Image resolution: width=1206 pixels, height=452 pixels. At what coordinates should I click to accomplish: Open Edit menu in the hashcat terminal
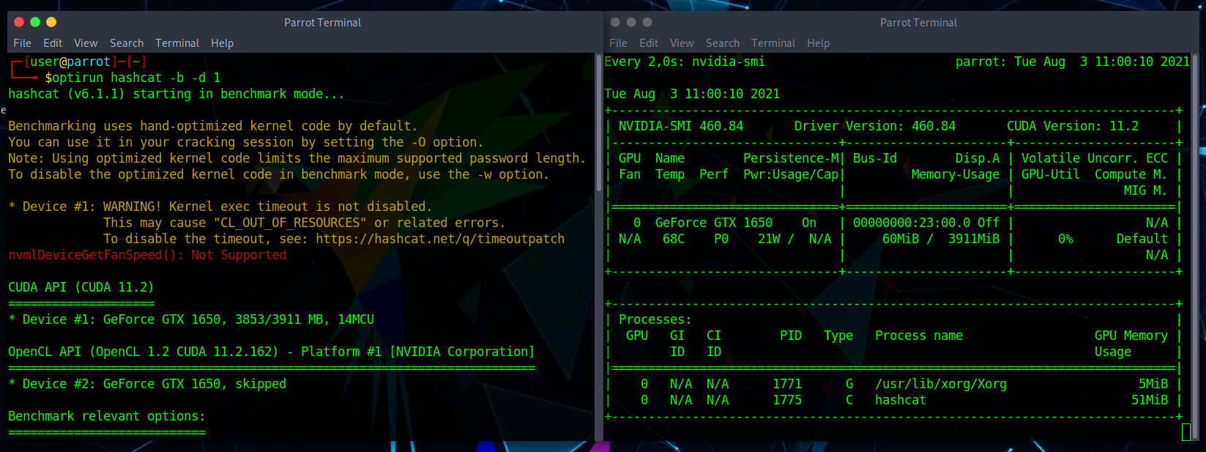(53, 43)
